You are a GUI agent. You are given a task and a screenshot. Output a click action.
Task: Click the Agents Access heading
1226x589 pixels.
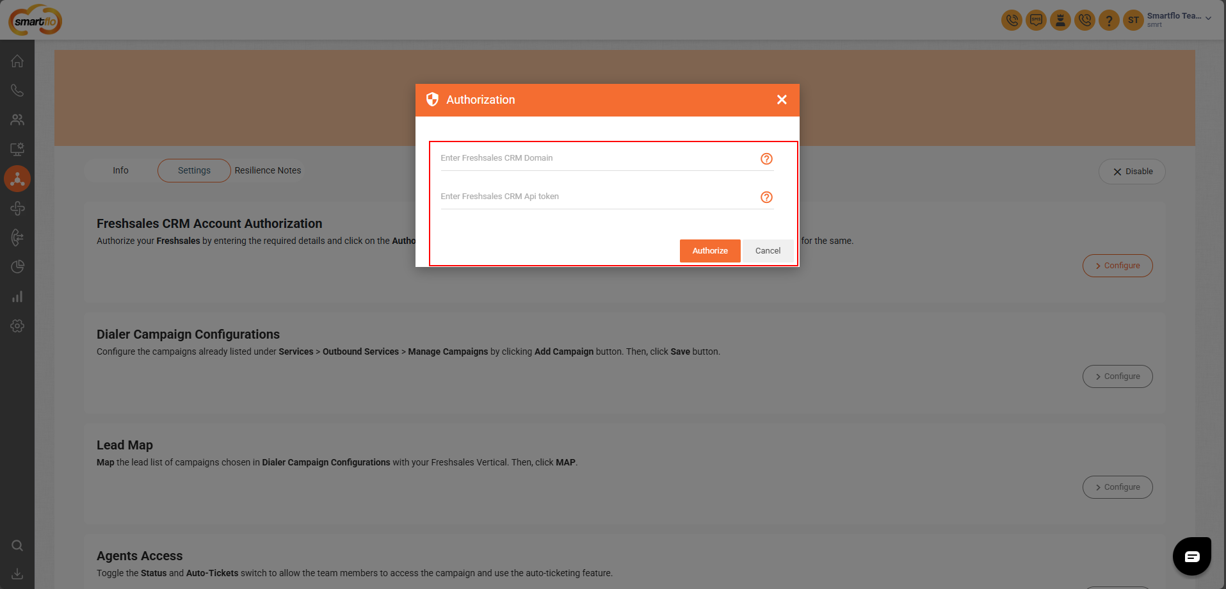pos(140,556)
